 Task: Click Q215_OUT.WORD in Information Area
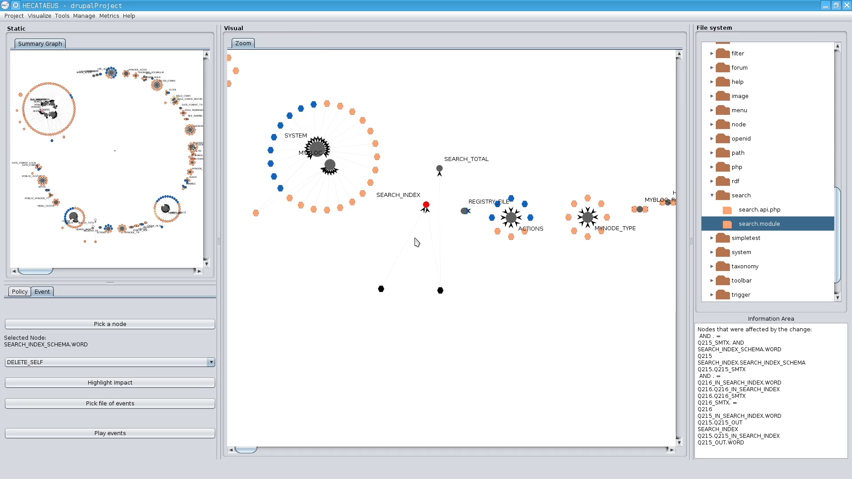pyautogui.click(x=721, y=443)
